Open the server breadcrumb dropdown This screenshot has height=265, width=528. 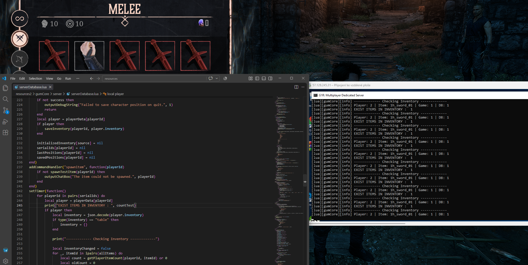coord(57,94)
